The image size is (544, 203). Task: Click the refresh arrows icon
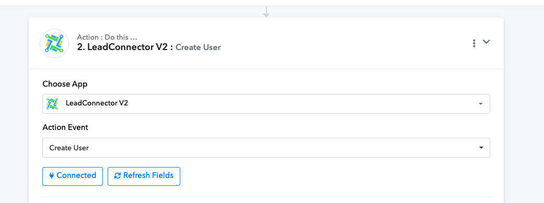tap(117, 176)
